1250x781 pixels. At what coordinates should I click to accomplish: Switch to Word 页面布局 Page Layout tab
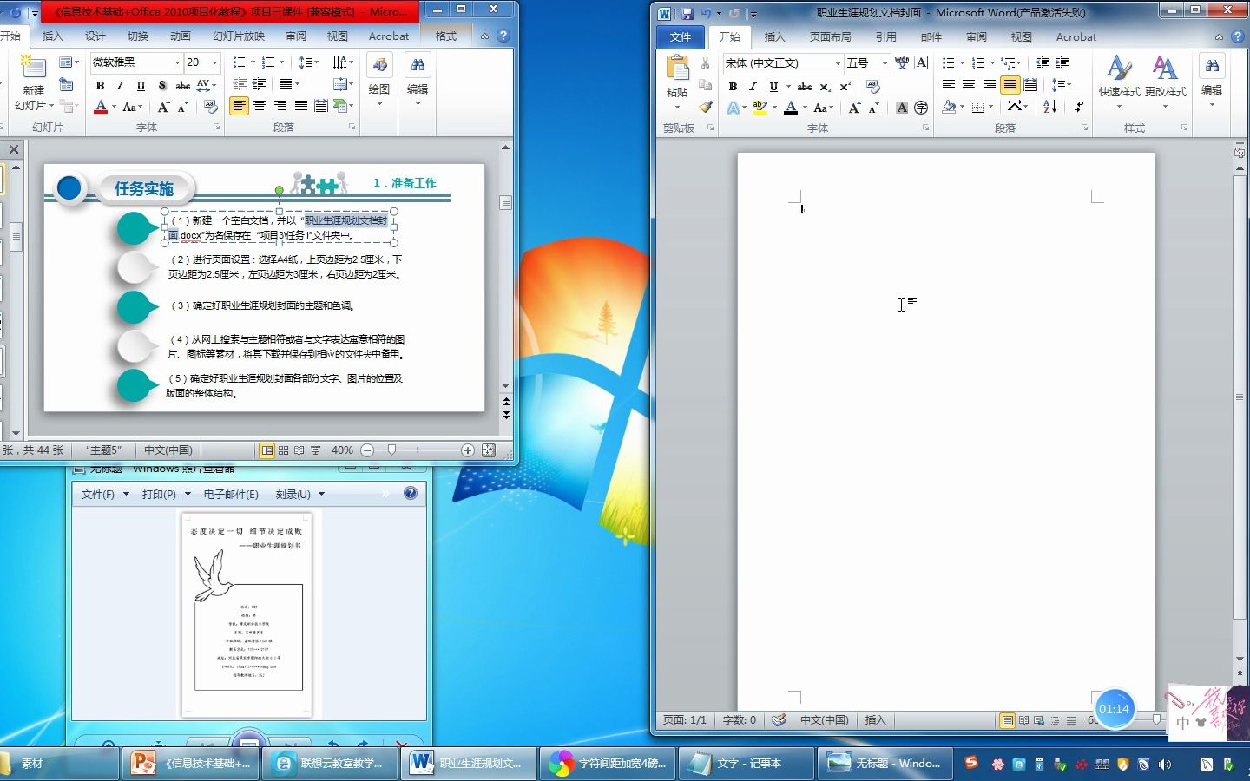pos(831,37)
